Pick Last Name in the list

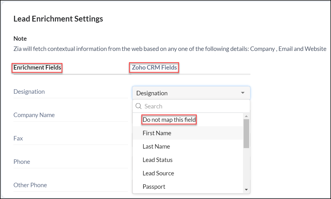(x=156, y=146)
